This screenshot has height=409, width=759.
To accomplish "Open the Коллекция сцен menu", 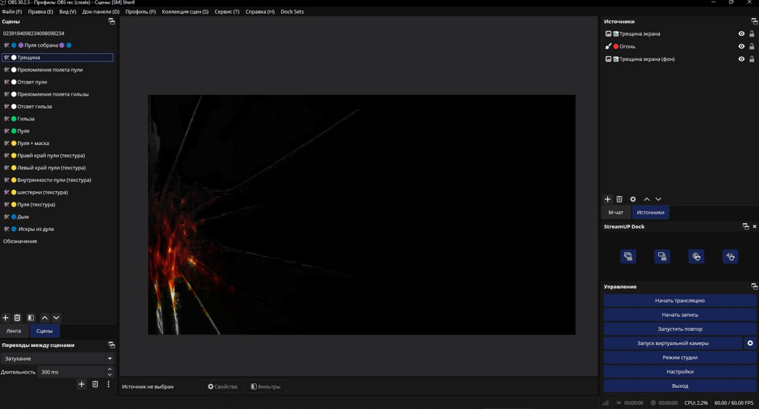I will pos(185,12).
